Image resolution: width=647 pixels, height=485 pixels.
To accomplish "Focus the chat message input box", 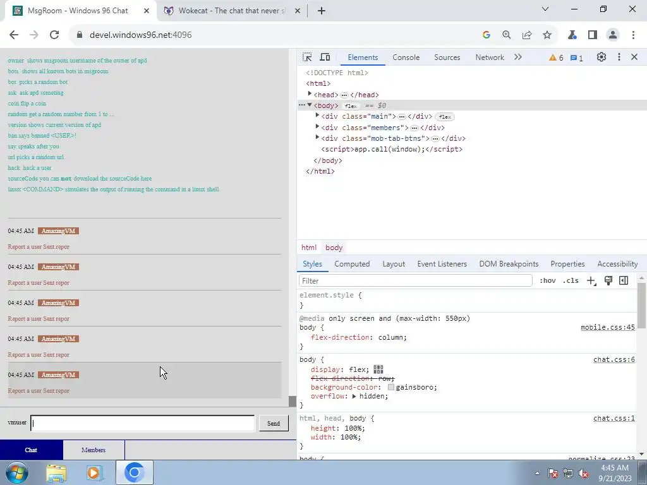I will pyautogui.click(x=143, y=424).
